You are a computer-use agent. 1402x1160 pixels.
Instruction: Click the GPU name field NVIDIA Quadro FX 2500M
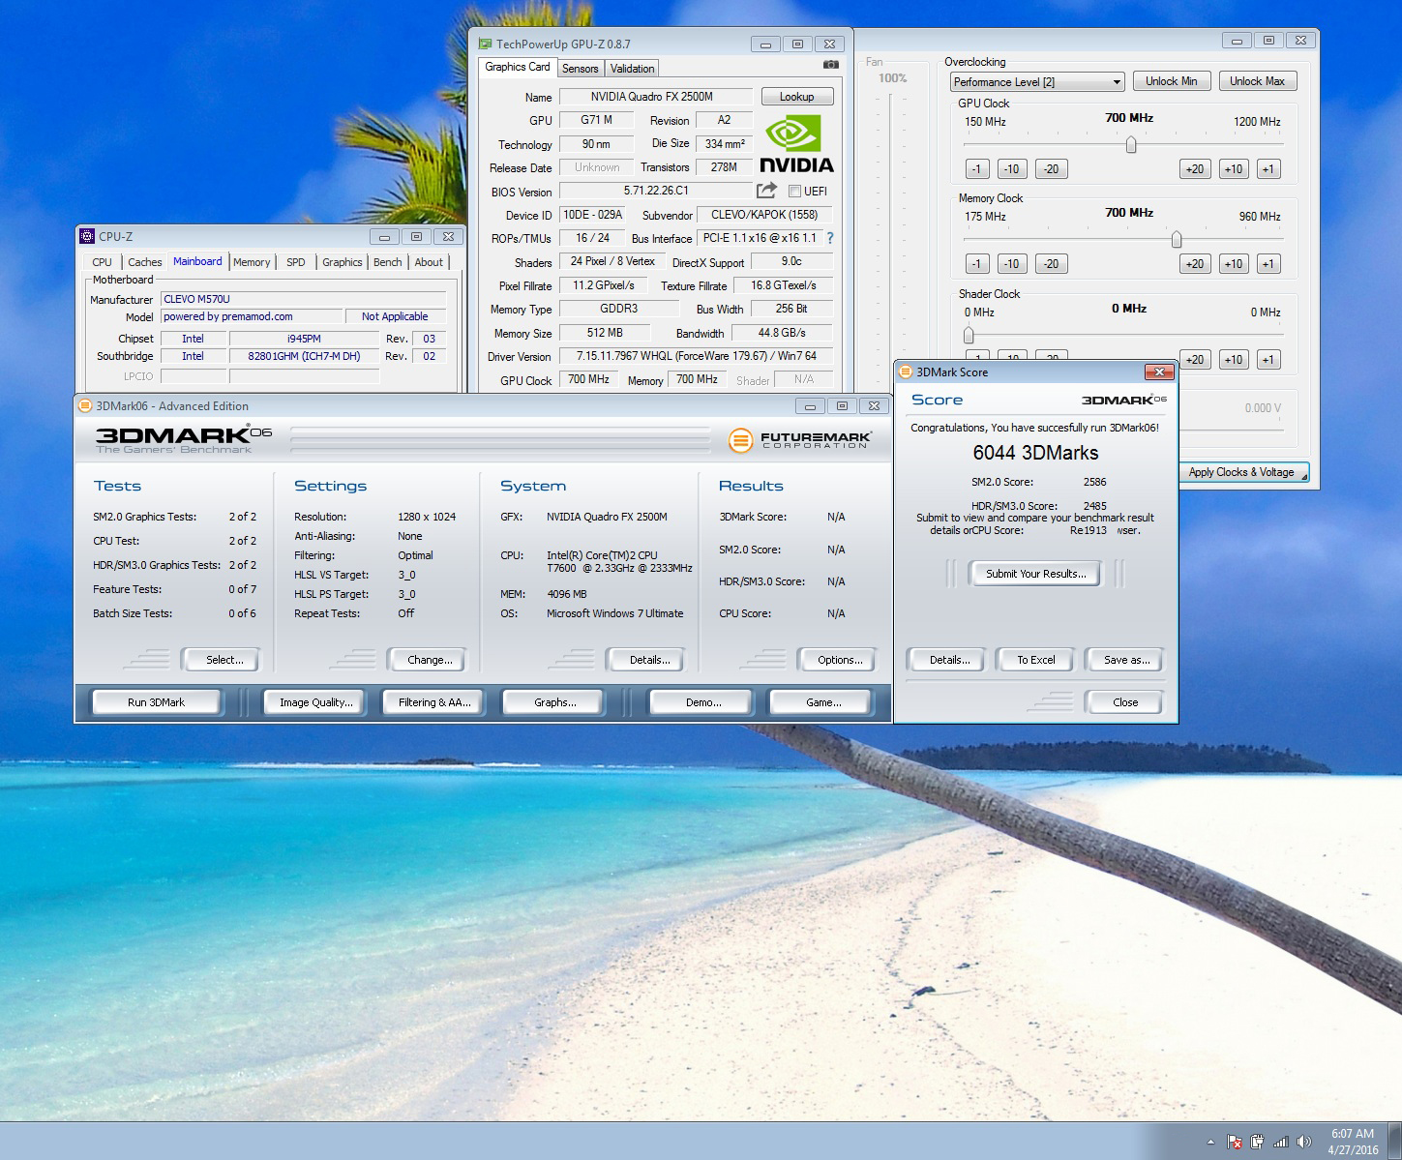[656, 97]
